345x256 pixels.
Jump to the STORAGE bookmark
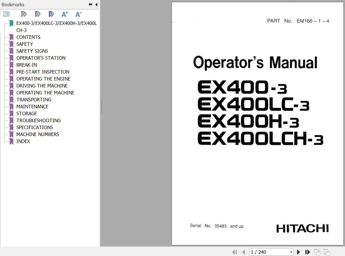(27, 114)
